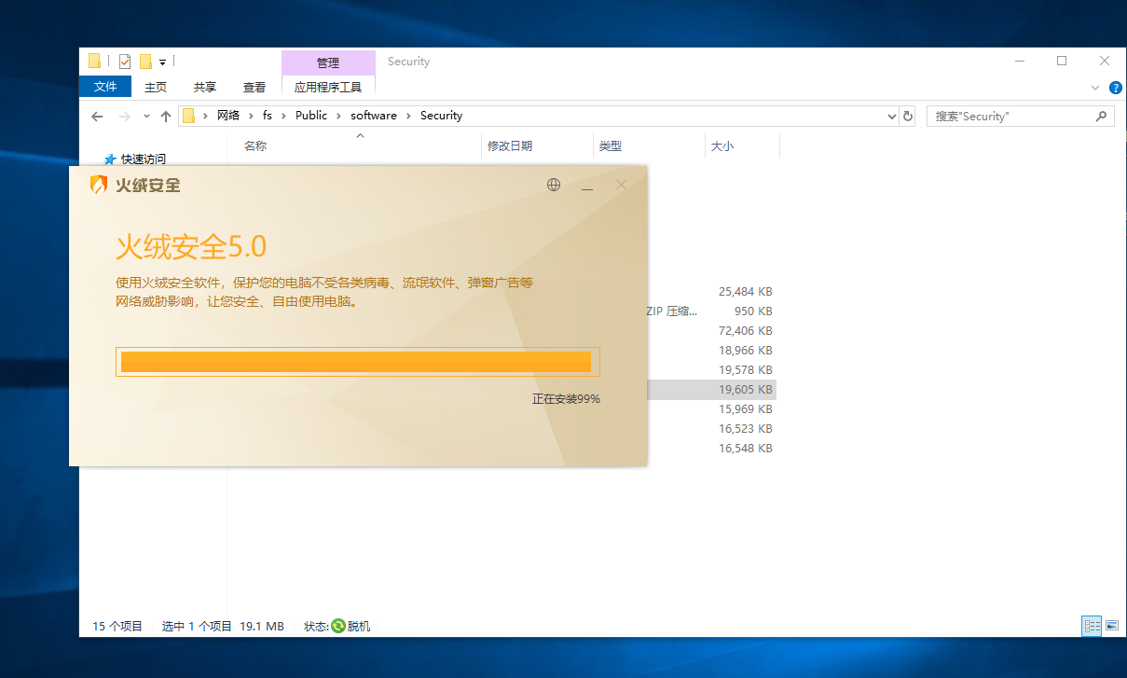The width and height of the screenshot is (1127, 678).
Task: Click the Huorong shield logo icon
Action: tap(98, 185)
